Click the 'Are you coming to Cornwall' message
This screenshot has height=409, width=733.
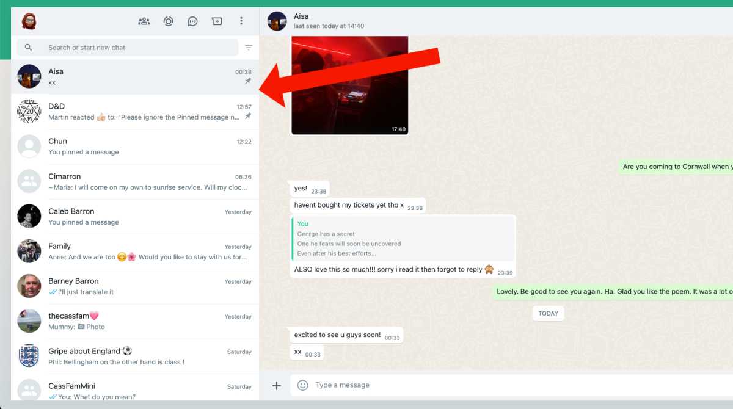click(x=676, y=167)
